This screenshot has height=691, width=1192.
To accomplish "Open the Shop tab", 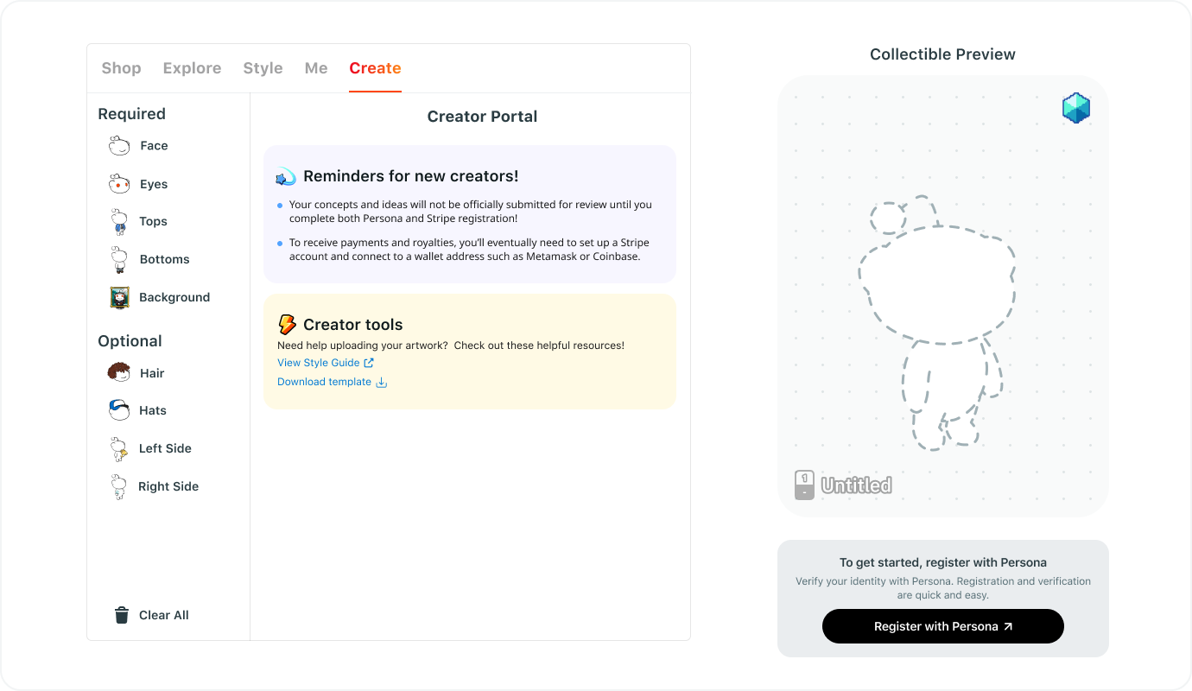I will pos(121,68).
